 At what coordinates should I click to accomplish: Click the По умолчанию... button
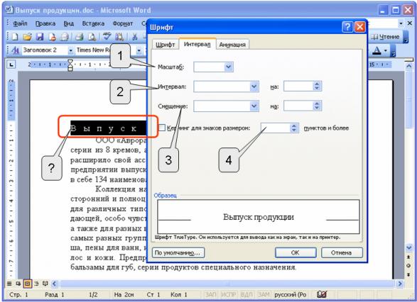(x=178, y=252)
